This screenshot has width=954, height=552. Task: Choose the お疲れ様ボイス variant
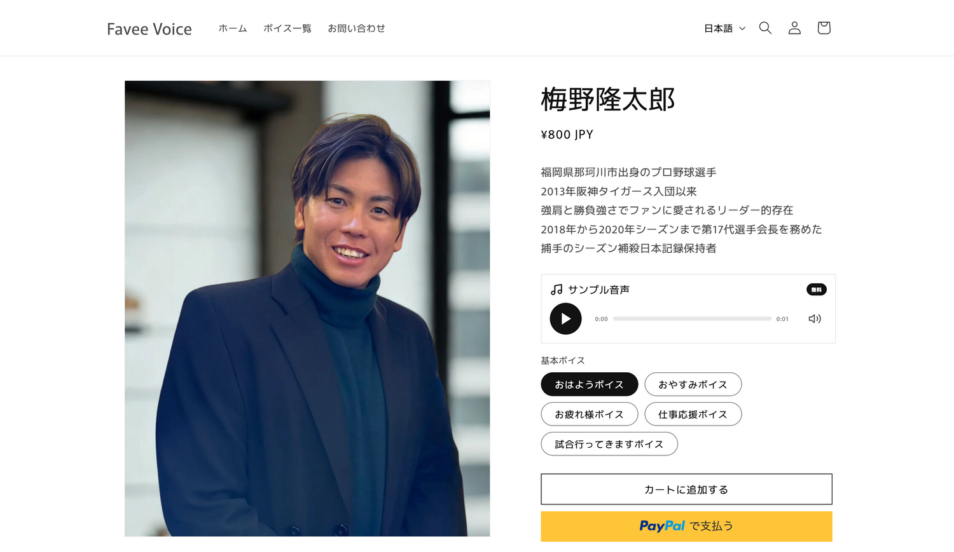[590, 414]
